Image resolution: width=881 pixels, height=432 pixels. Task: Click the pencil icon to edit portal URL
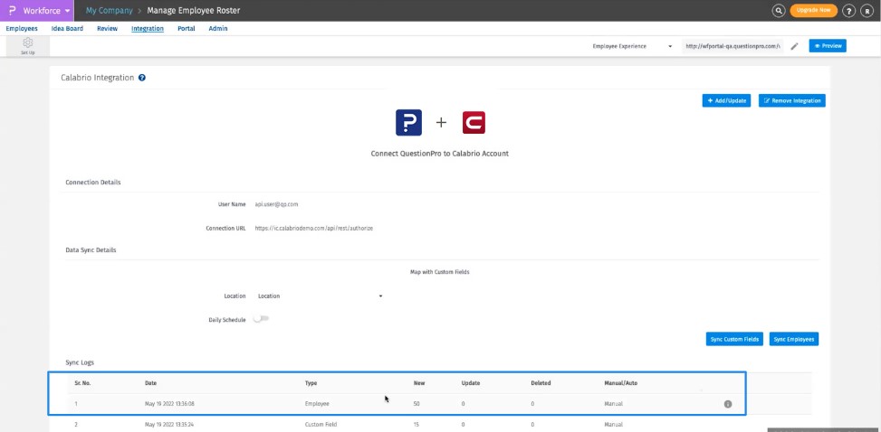pos(794,45)
